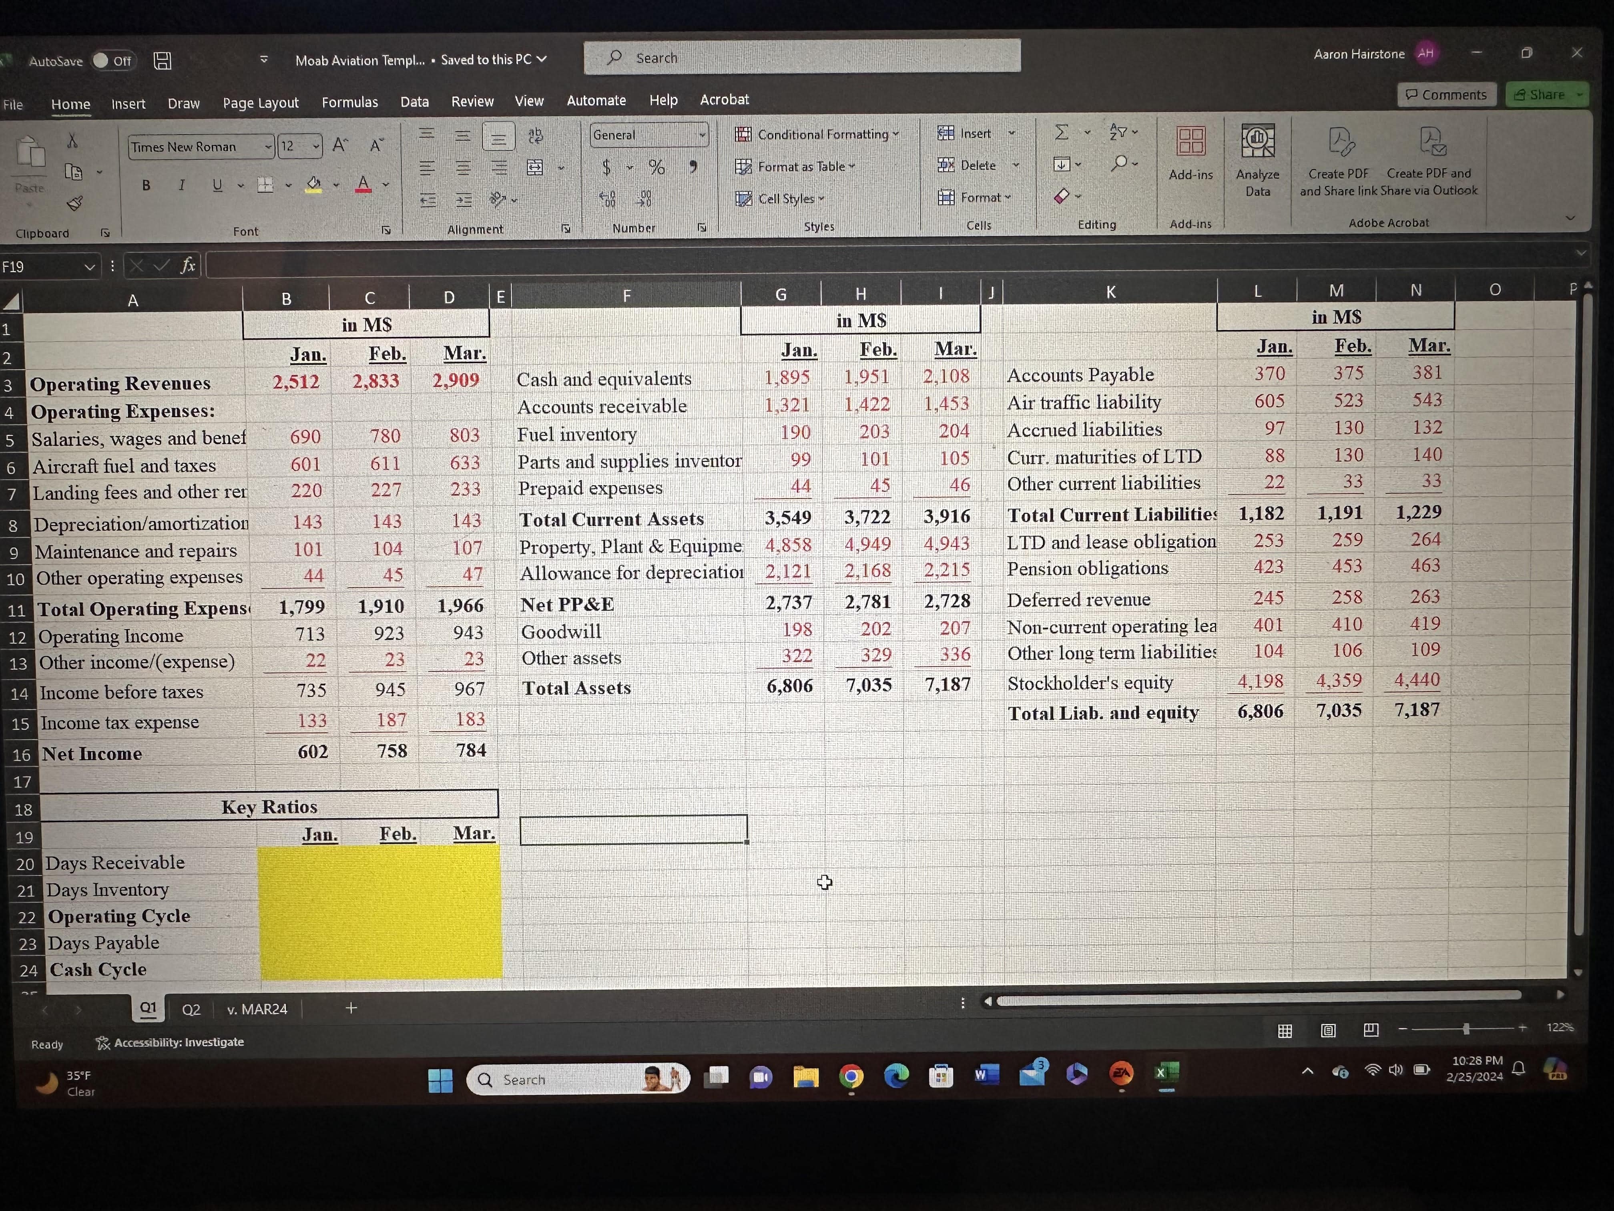
Task: Switch to Normal view in status bar
Action: pos(1285,1031)
